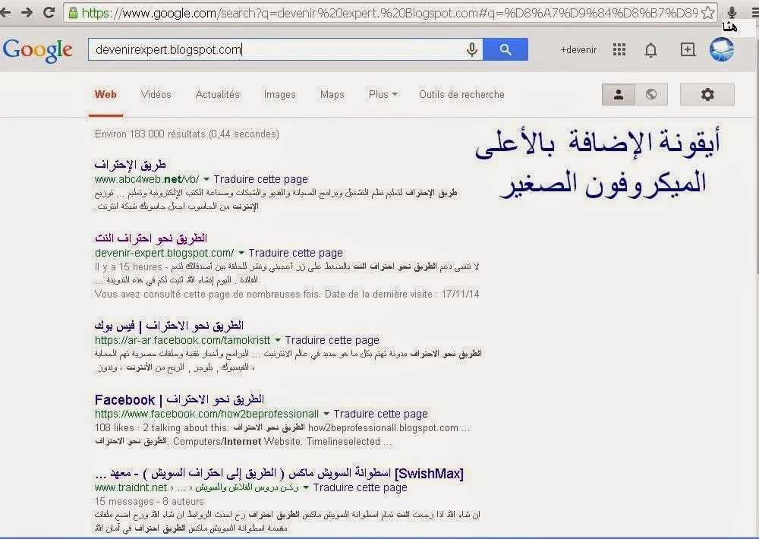Viewport: 759px width, 539px height.
Task: Click the https://www.facebook.com/how2beprofessionall URL text
Action: coord(206,414)
